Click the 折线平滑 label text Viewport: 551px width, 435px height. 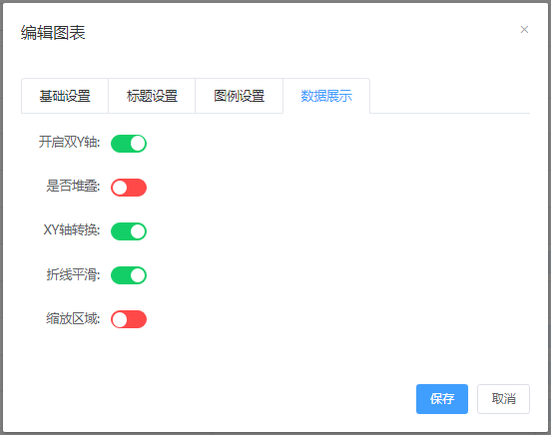[x=73, y=274]
